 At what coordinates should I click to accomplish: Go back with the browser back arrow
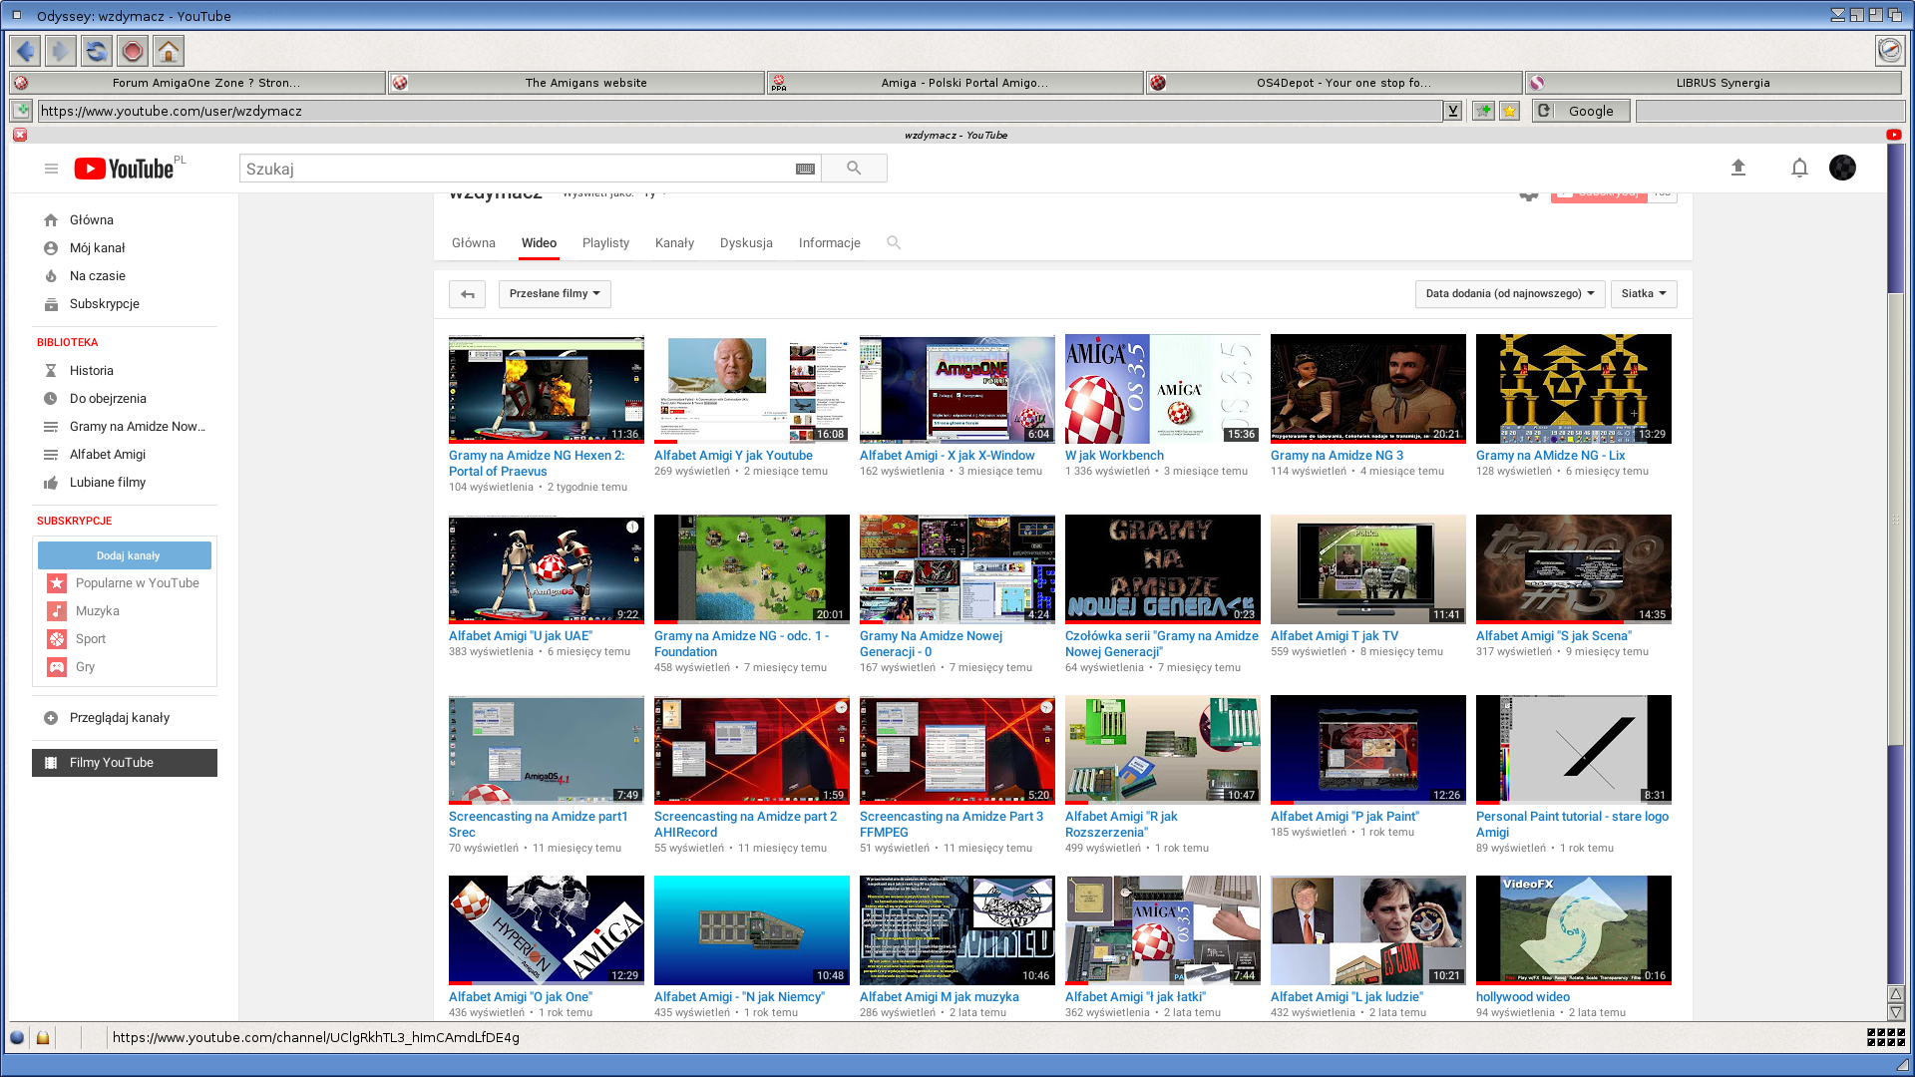coord(25,51)
